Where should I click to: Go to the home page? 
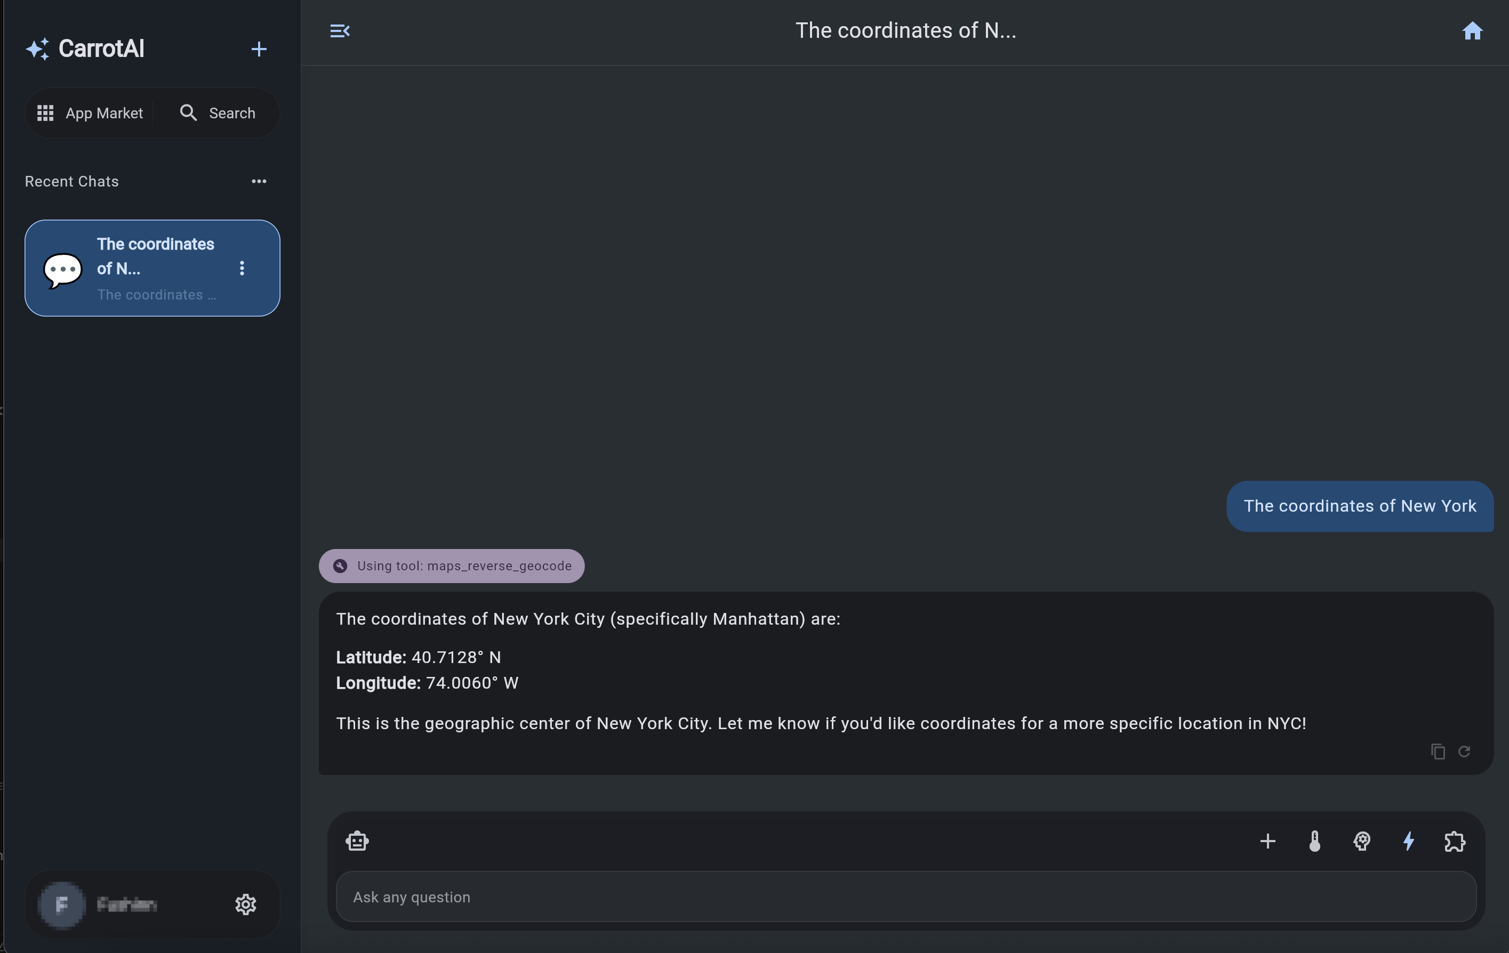coord(1472,31)
